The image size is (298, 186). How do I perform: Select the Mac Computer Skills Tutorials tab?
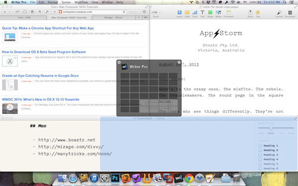[69, 17]
